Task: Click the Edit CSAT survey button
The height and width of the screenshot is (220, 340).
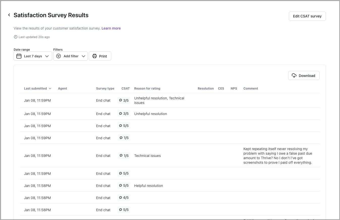Action: coord(307,16)
